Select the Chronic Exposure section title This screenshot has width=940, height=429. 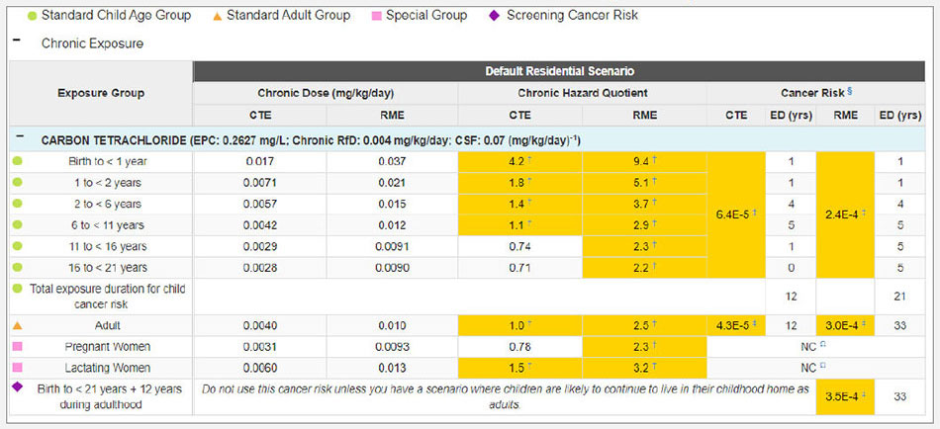[x=92, y=43]
